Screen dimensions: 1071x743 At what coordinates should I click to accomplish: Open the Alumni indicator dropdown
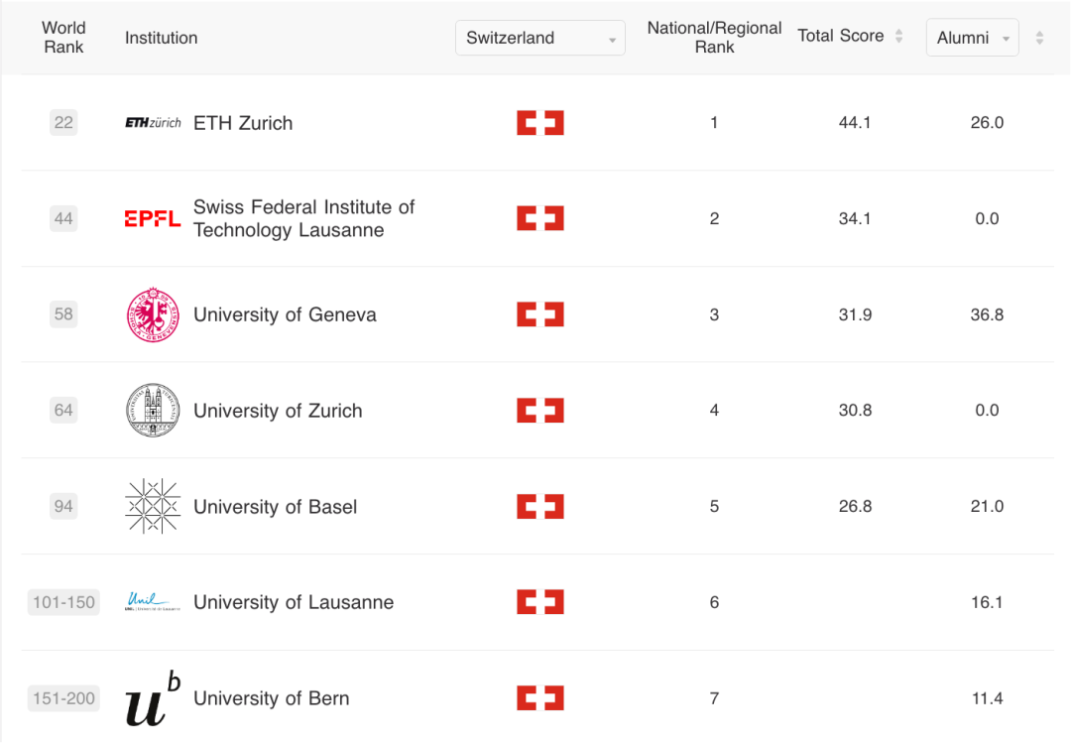(x=972, y=38)
